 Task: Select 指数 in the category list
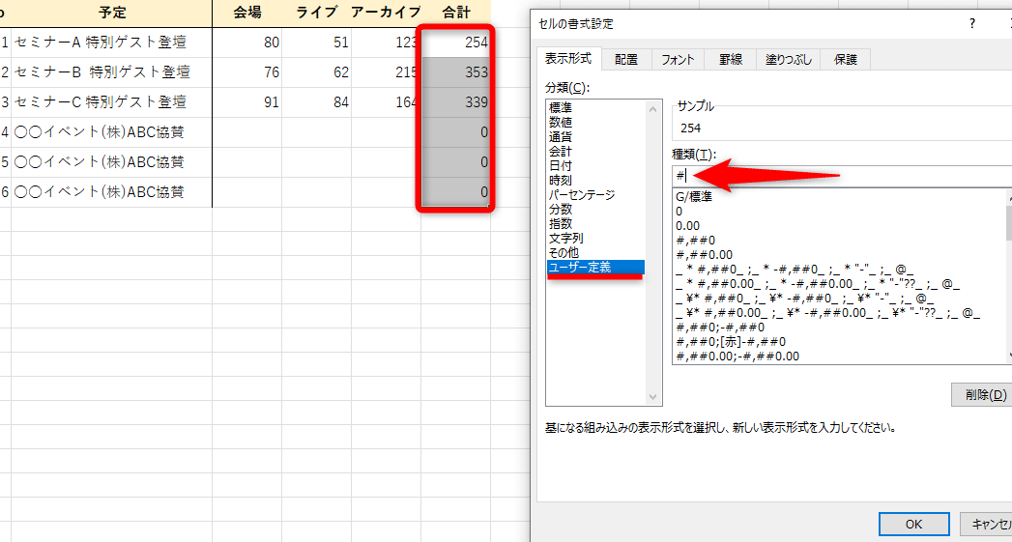(x=560, y=224)
